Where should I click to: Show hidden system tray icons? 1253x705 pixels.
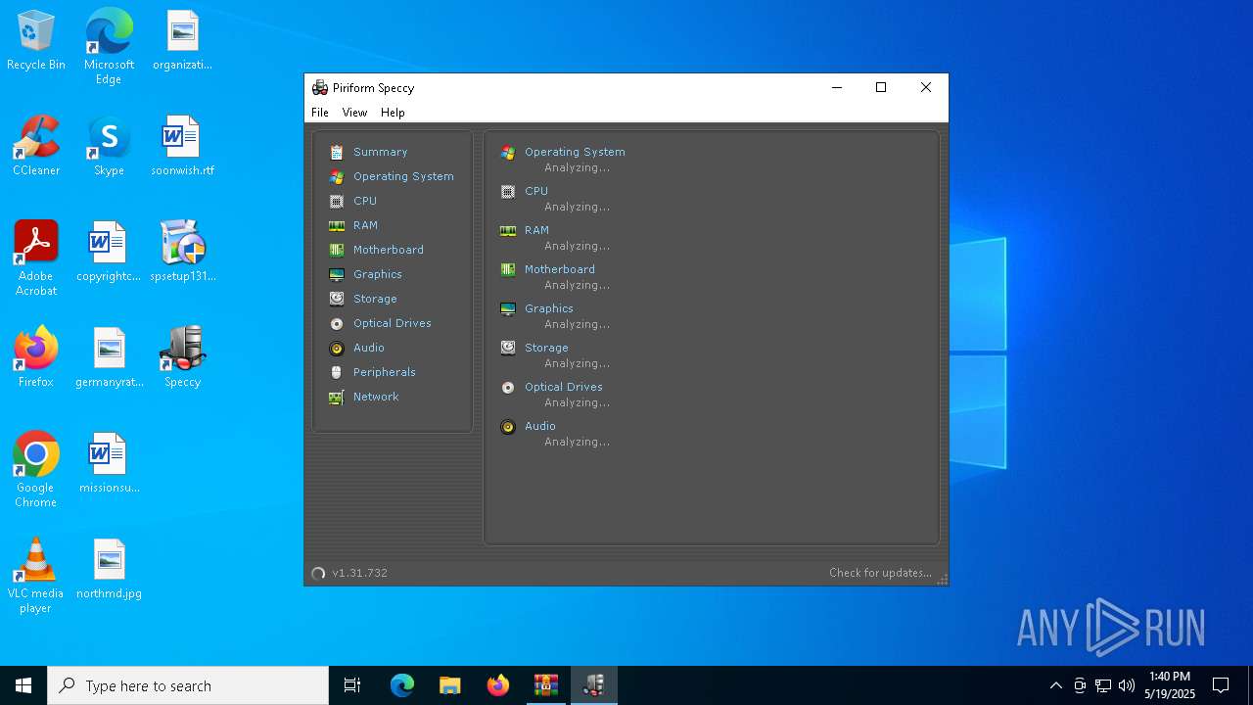point(1055,685)
